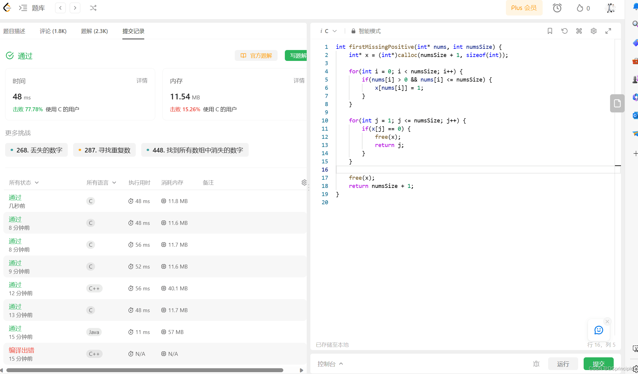The height and width of the screenshot is (374, 638).
Task: Select the 提交记录 tab
Action: tap(133, 31)
